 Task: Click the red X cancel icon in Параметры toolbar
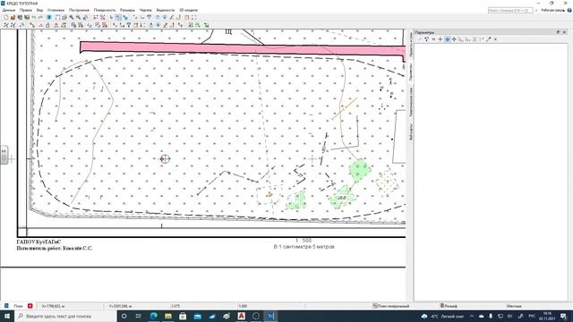click(495, 39)
